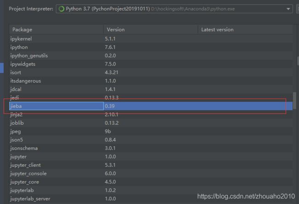Select the ipywidgets package row
Image resolution: width=299 pixels, height=204 pixels.
point(150,64)
